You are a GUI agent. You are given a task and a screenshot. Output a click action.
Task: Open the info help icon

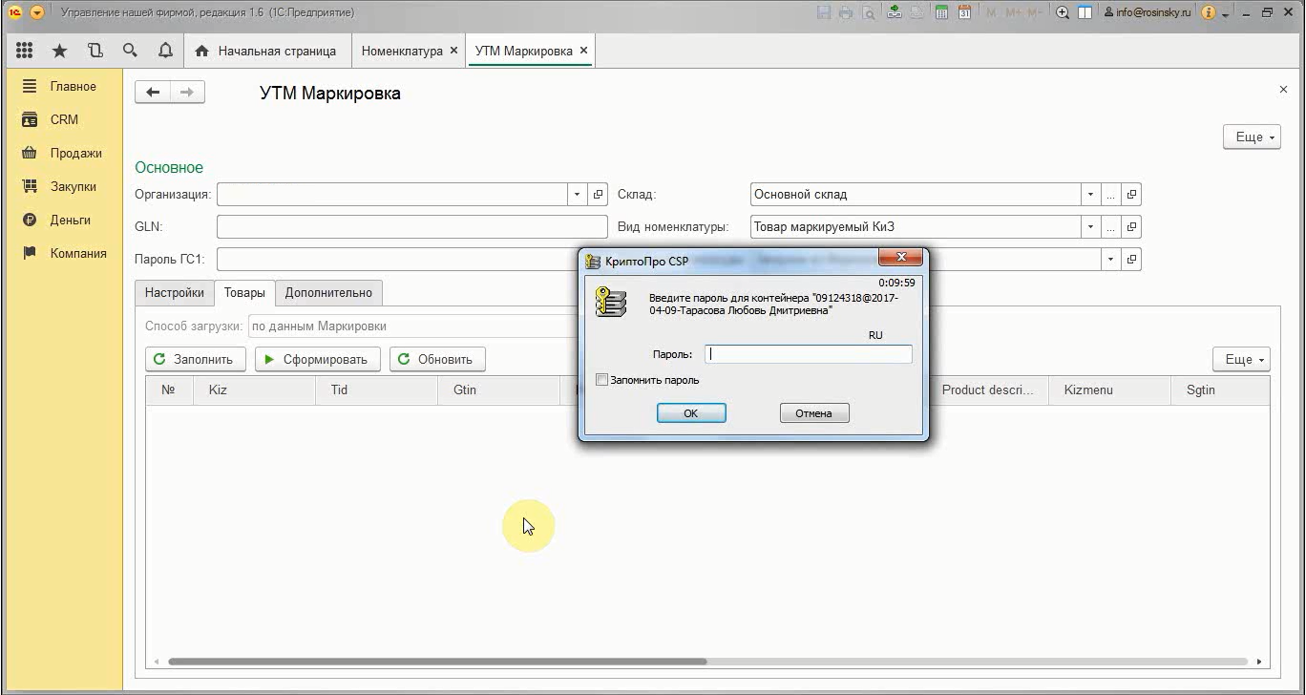click(x=1209, y=12)
